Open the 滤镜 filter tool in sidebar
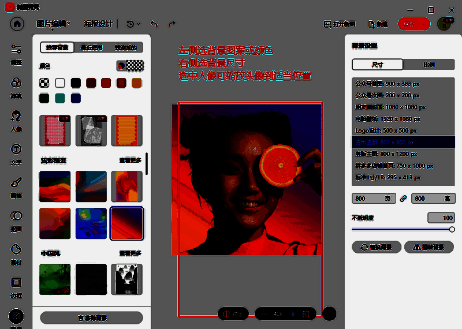 (16, 87)
